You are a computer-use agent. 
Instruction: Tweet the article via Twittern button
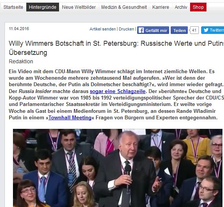(213, 30)
